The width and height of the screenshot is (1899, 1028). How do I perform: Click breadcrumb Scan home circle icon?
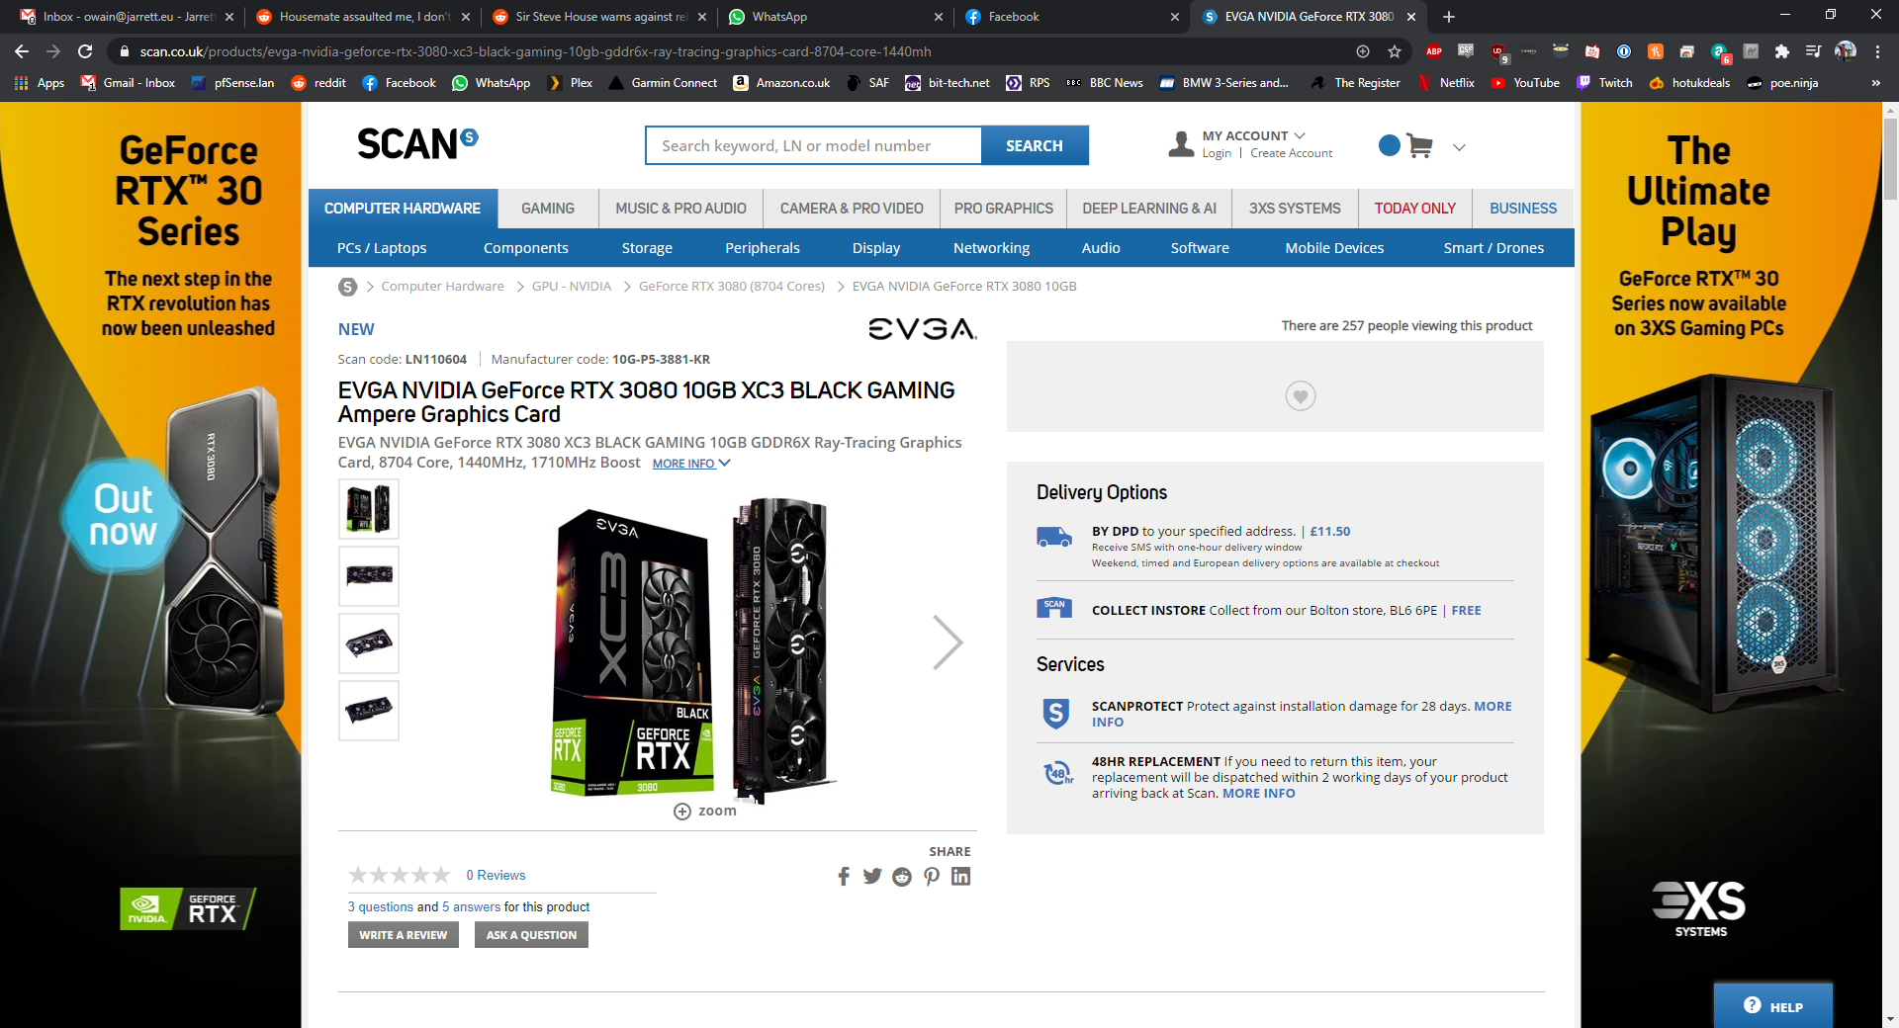[347, 287]
